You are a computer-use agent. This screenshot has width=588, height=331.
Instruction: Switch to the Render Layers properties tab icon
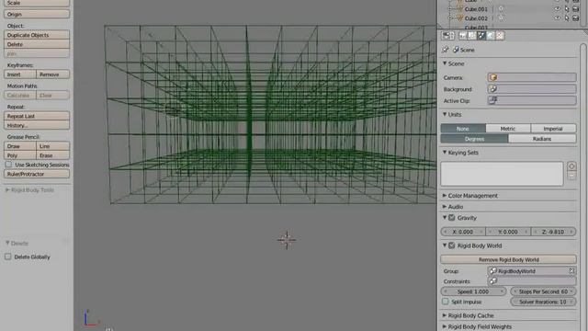[x=471, y=36]
